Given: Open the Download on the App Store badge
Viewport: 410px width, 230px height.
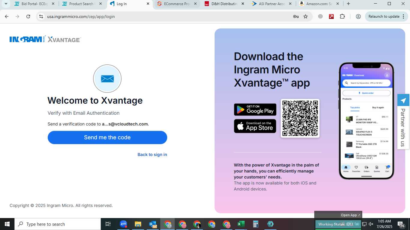Looking at the screenshot, I should (255, 126).
